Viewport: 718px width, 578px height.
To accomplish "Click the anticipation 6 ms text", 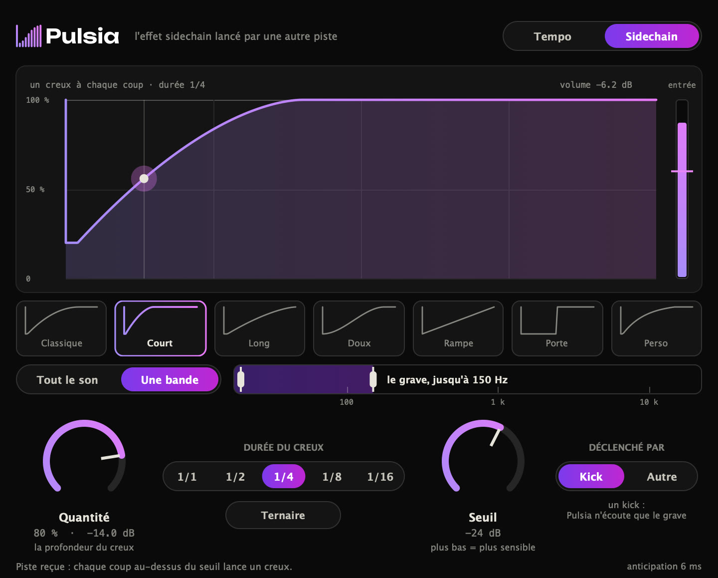I will [x=664, y=567].
